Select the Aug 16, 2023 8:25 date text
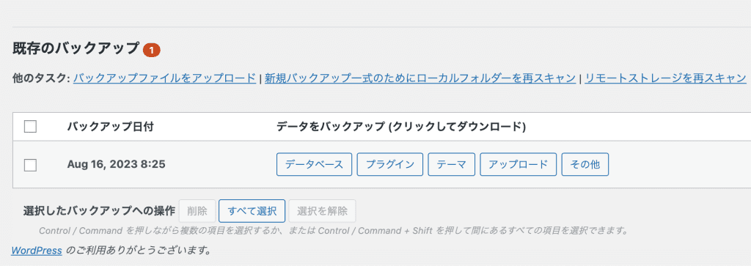Image resolution: width=751 pixels, height=266 pixels. (117, 165)
